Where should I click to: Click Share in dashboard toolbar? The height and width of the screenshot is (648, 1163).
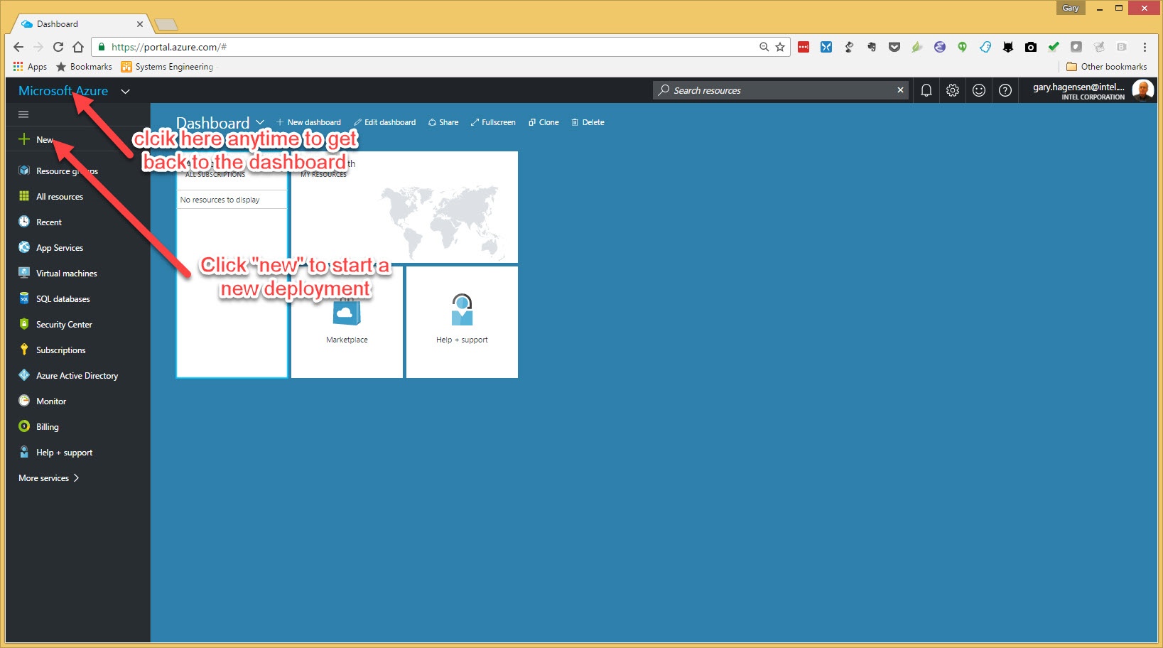[443, 122]
